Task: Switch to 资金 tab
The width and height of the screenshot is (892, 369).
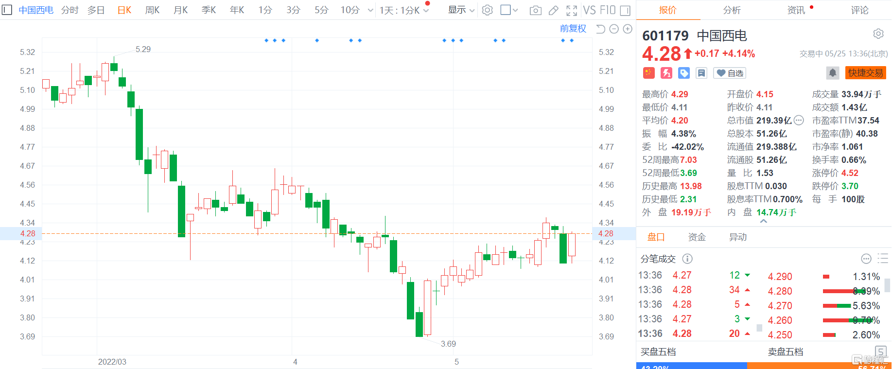Action: point(697,237)
